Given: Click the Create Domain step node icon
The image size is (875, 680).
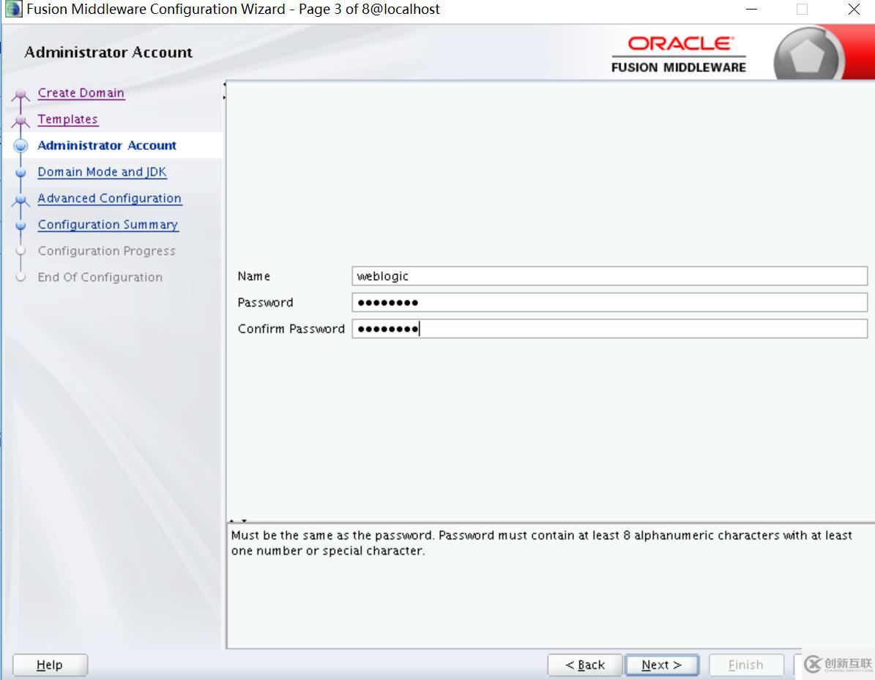Looking at the screenshot, I should coord(21,94).
